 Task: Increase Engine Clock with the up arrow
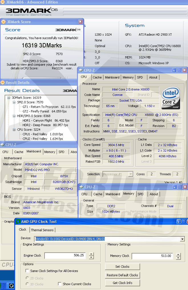pos(91,254)
